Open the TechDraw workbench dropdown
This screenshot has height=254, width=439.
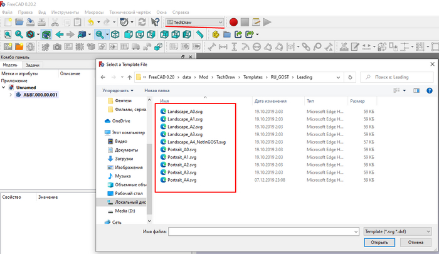194,22
